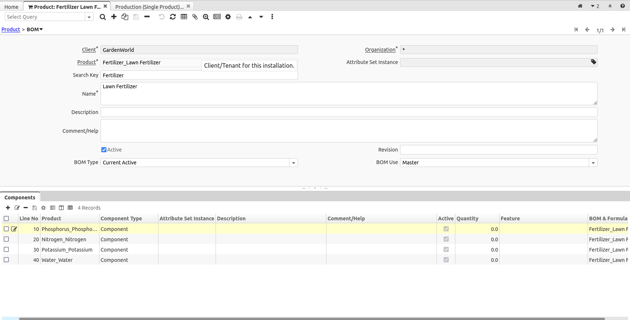Viewport: 630px width, 320px height.
Task: Select the Nitrogen_Nitrogen row checkbox
Action: (x=6, y=239)
